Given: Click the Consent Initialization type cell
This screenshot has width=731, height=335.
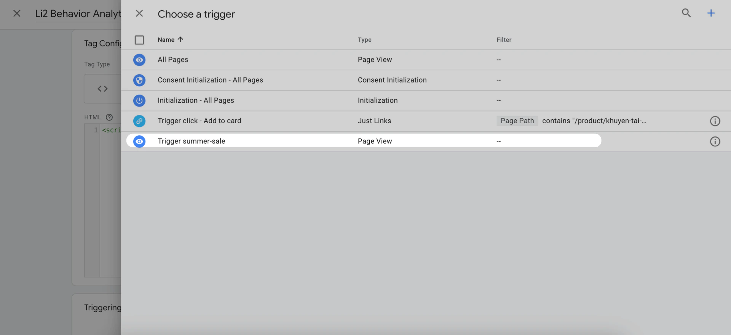Looking at the screenshot, I should coord(392,80).
